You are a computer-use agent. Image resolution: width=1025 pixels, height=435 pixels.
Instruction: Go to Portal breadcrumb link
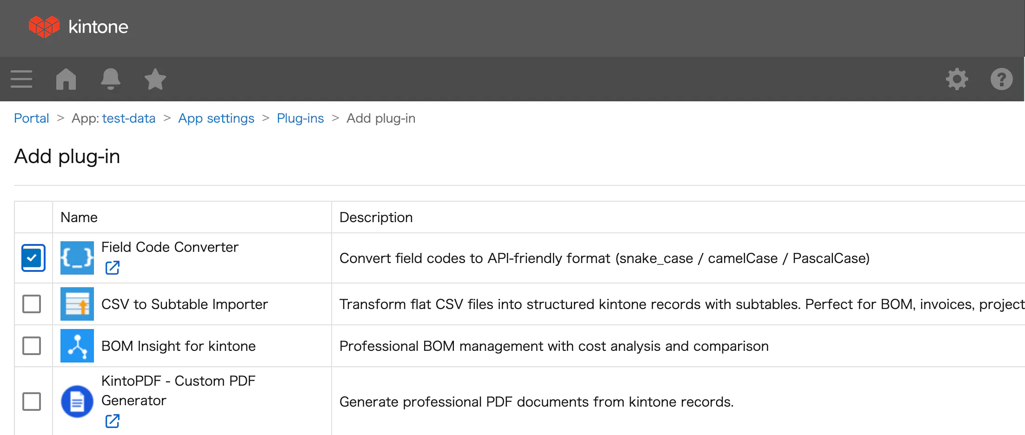(x=32, y=118)
